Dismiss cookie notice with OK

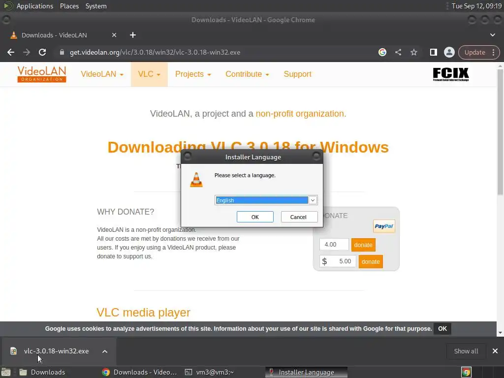[x=442, y=329]
